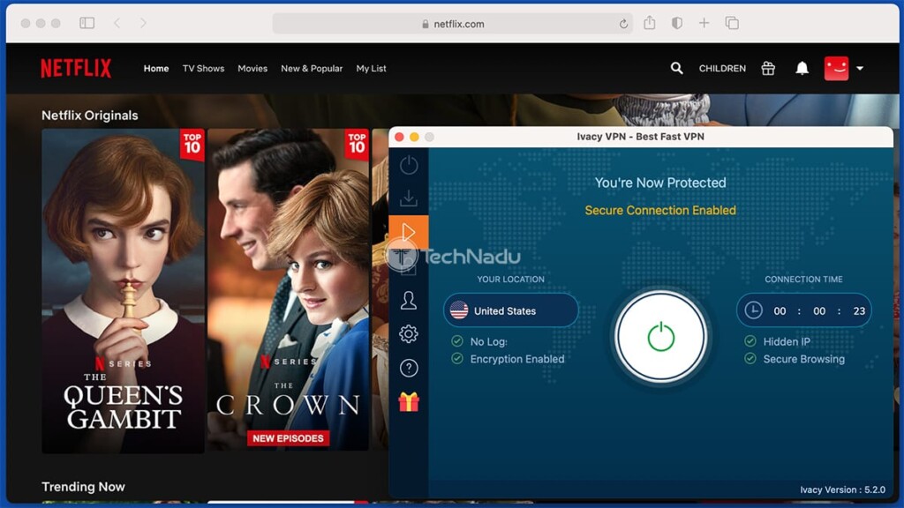Open TV Shows in Netflix
This screenshot has height=508, width=904.
point(204,69)
